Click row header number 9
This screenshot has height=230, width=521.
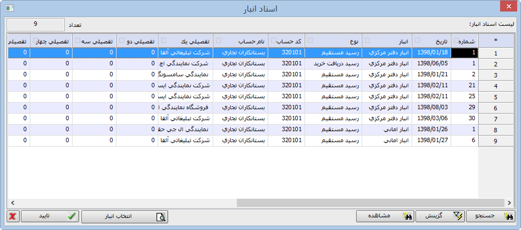click(x=496, y=141)
